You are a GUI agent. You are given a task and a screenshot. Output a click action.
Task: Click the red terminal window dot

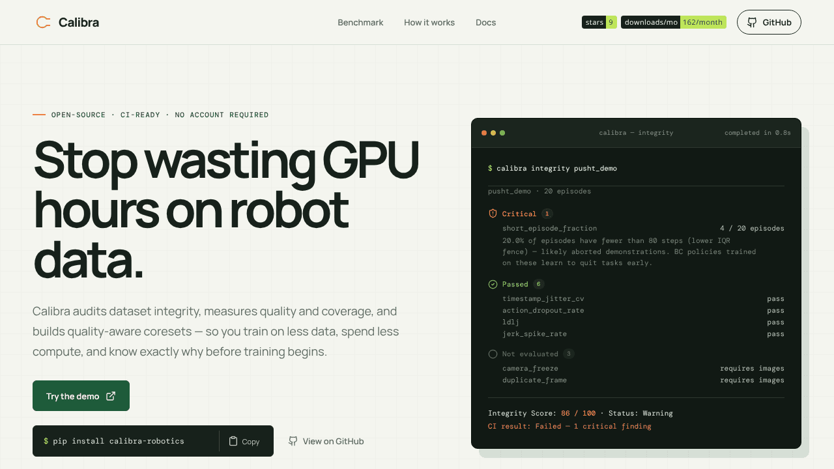pyautogui.click(x=484, y=133)
